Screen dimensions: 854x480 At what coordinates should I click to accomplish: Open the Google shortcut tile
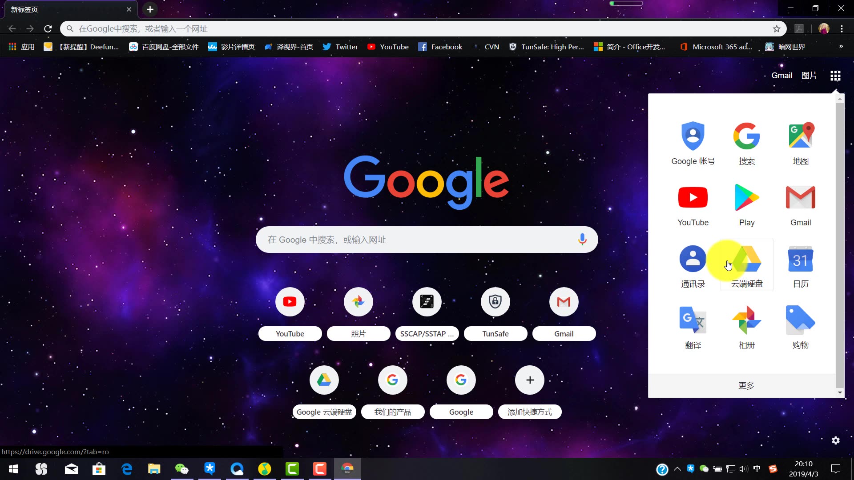click(x=461, y=392)
